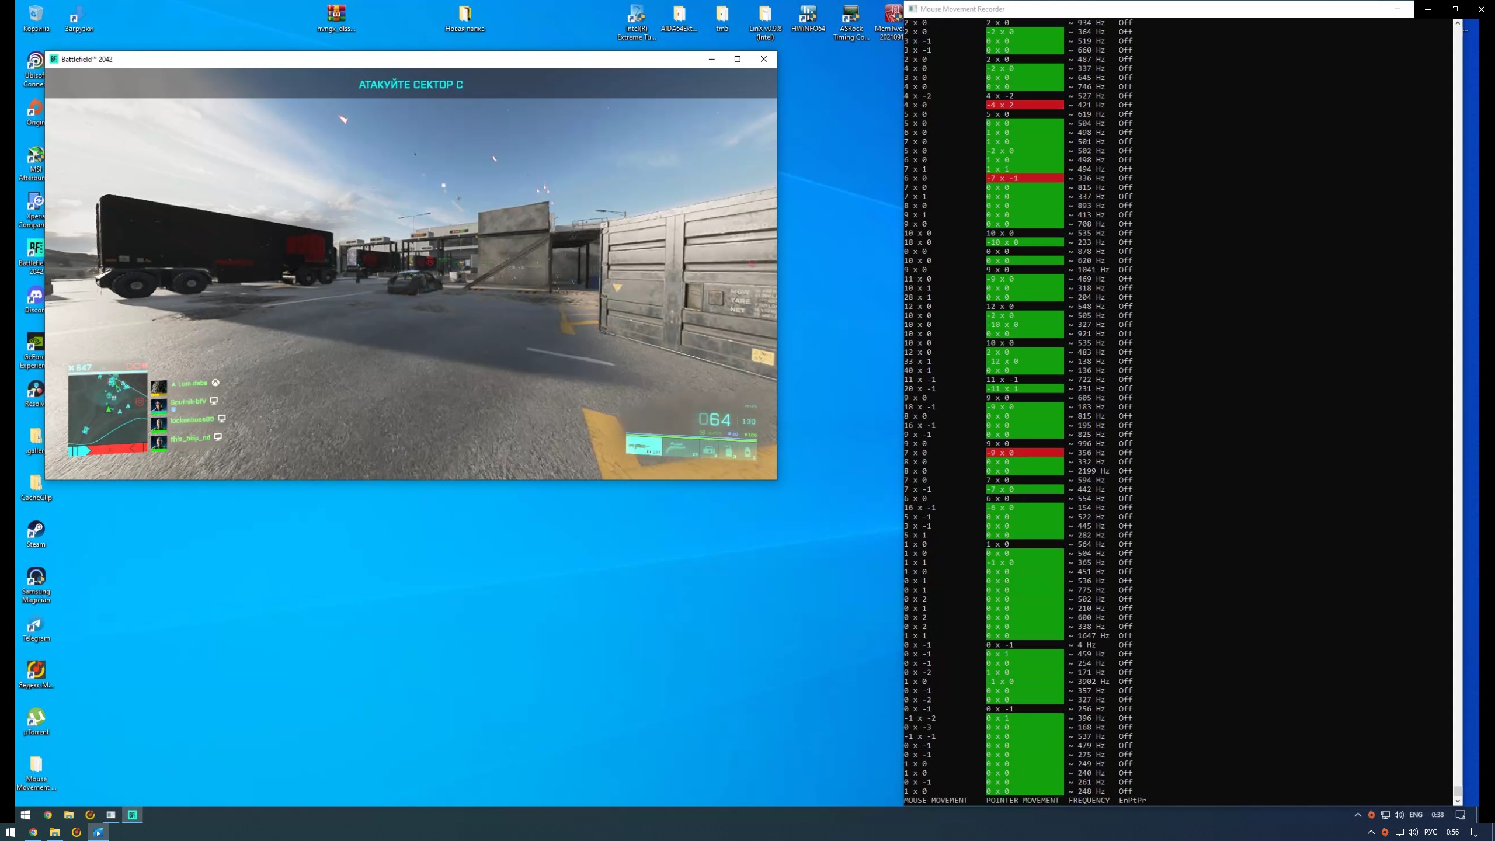Open the Telegram desktop icon
This screenshot has width=1495, height=841.
tap(36, 625)
